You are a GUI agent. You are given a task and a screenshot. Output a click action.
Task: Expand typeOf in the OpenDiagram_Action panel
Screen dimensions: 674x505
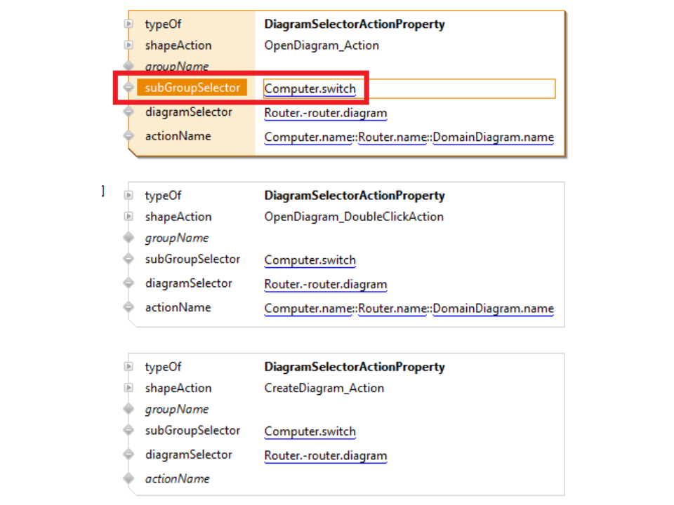coord(128,25)
